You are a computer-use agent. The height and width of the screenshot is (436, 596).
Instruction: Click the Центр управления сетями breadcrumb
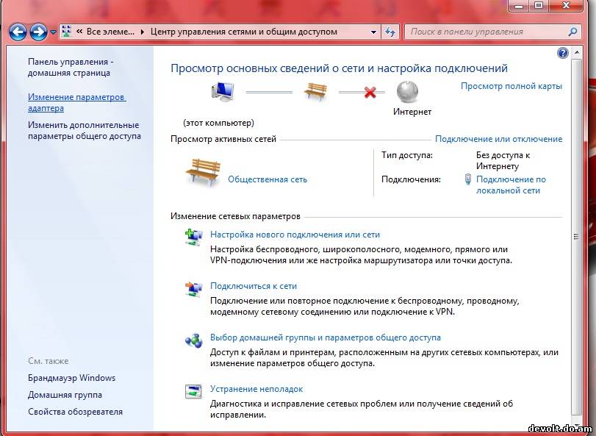pyautogui.click(x=244, y=32)
